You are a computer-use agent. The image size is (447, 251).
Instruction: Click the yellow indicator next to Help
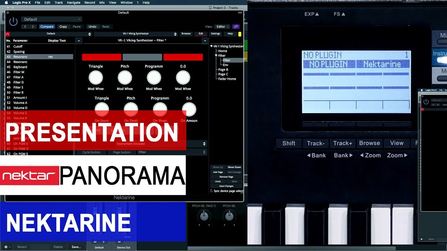[x=240, y=34]
